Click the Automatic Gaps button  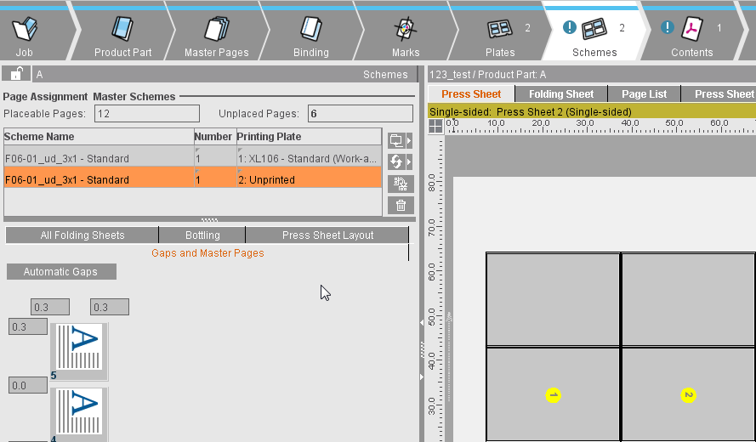coord(60,272)
